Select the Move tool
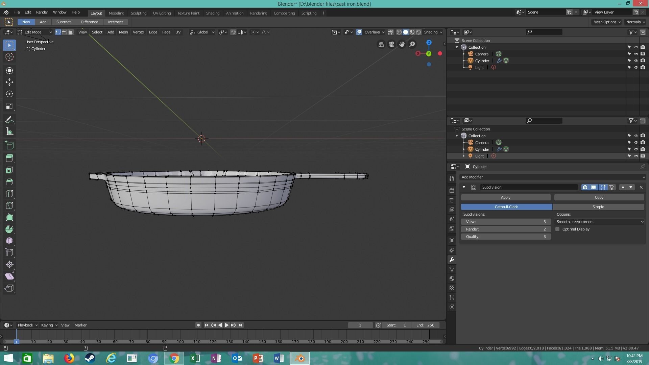Image resolution: width=649 pixels, height=365 pixels. click(9, 82)
